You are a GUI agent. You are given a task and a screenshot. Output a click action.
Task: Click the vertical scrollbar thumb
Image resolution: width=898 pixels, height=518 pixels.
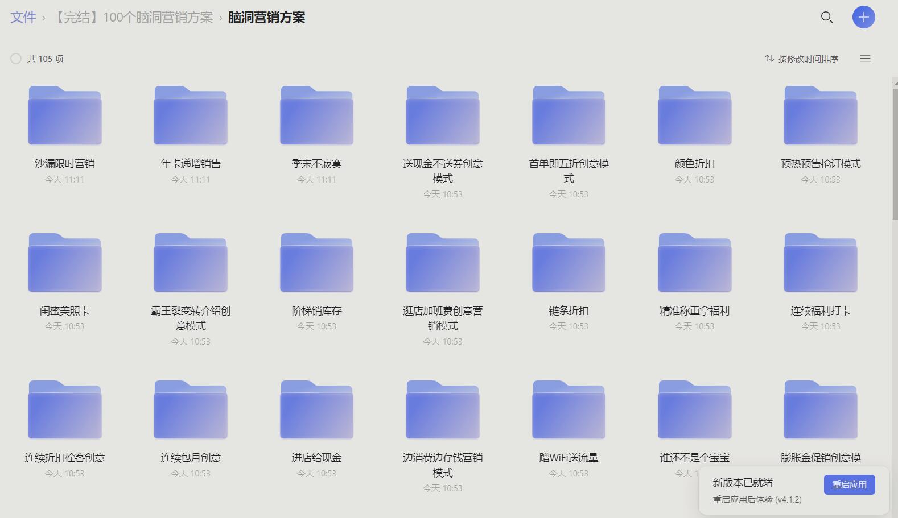[x=895, y=154]
